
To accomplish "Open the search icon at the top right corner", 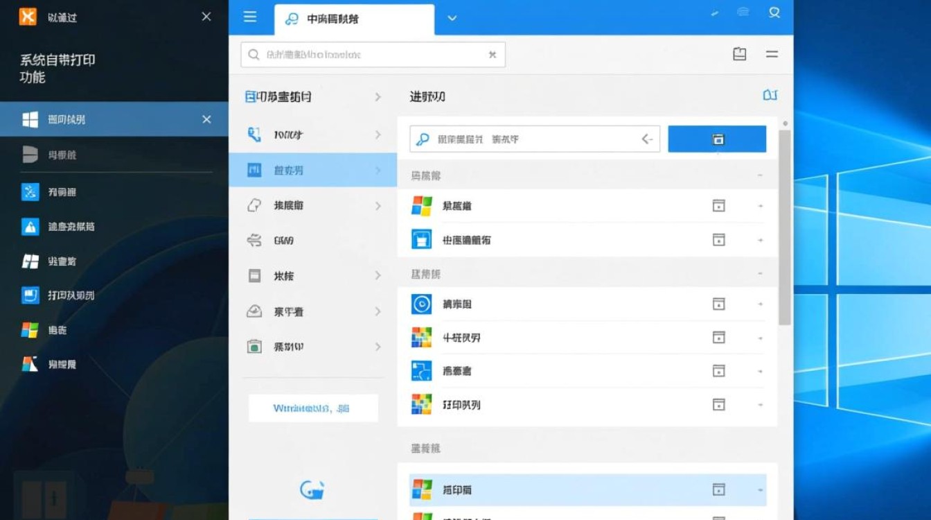I will coord(774,12).
